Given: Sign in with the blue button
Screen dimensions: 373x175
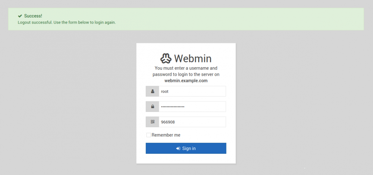Looking at the screenshot, I should point(186,149).
